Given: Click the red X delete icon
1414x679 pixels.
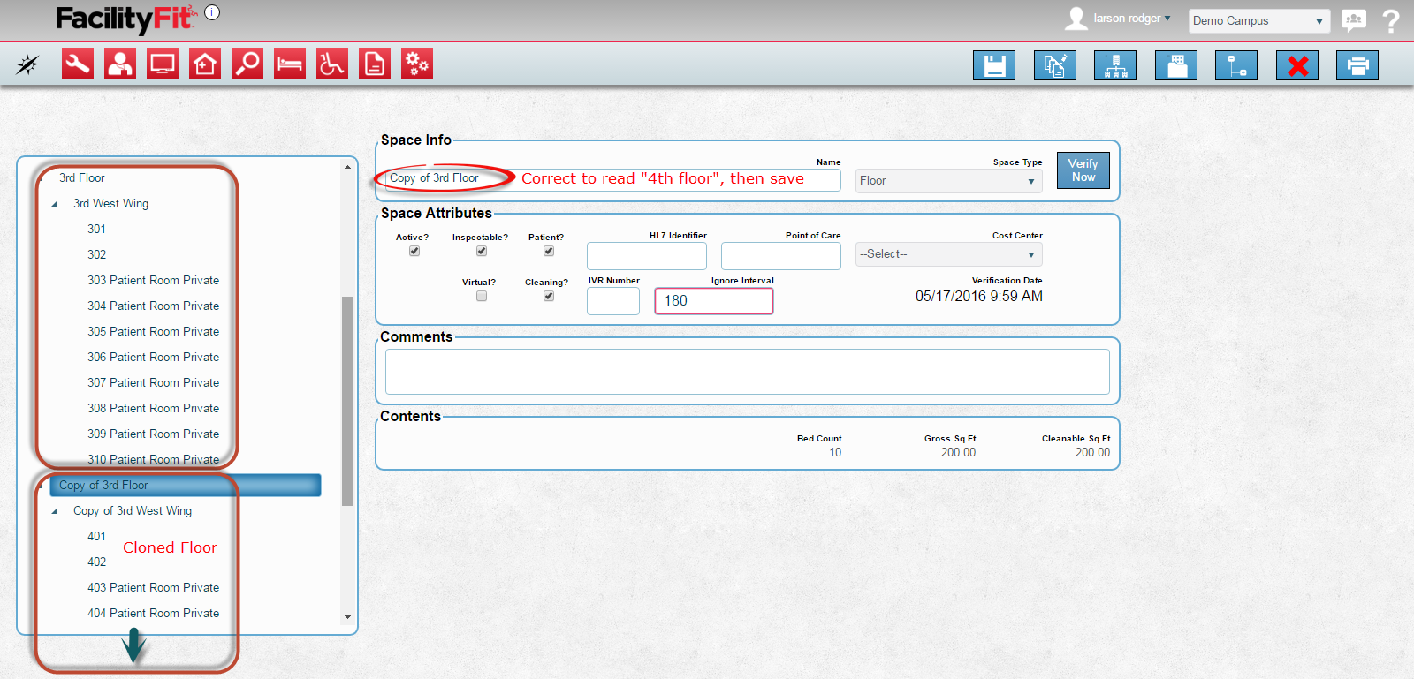Looking at the screenshot, I should coord(1297,65).
